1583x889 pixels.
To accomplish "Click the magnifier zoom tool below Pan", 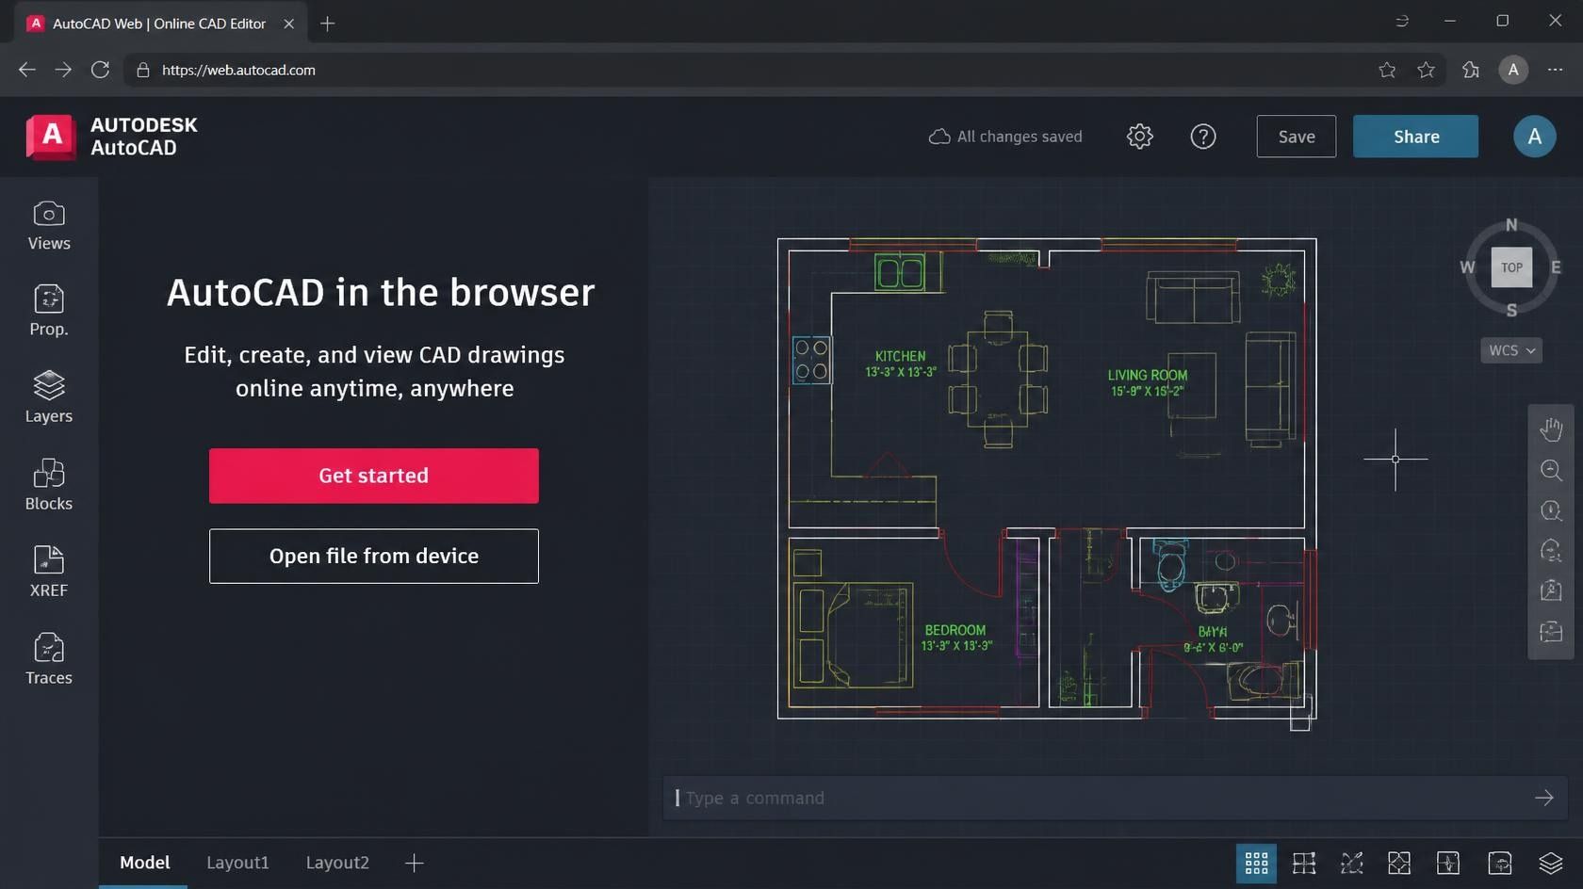I will click(x=1551, y=470).
